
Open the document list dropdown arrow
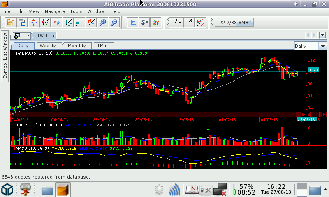tap(322, 35)
